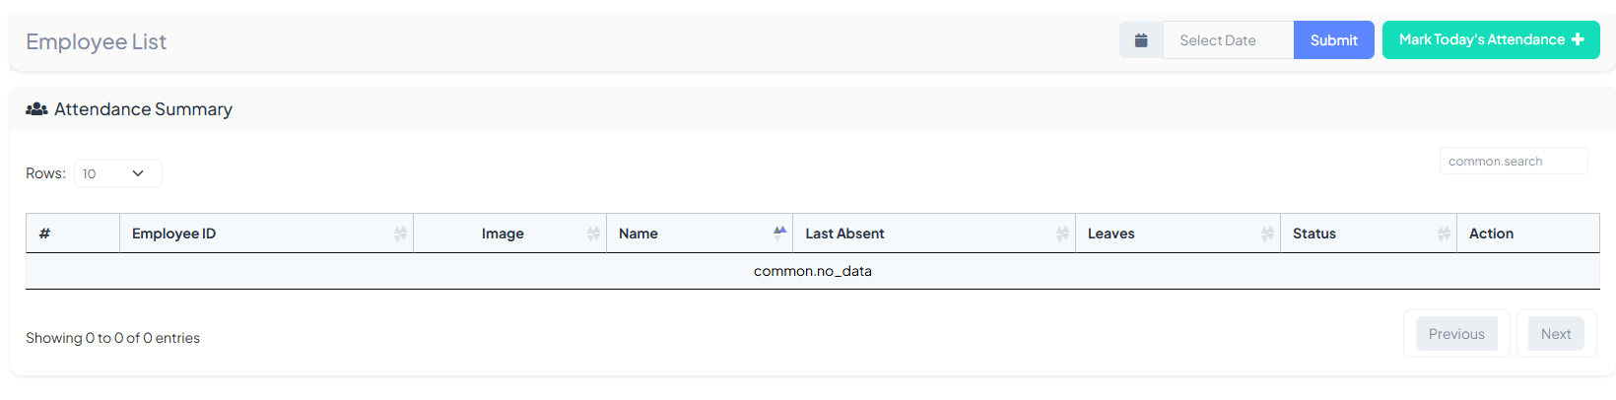Sort by Leaves column arrows
The height and width of the screenshot is (400, 1616).
point(1267,233)
